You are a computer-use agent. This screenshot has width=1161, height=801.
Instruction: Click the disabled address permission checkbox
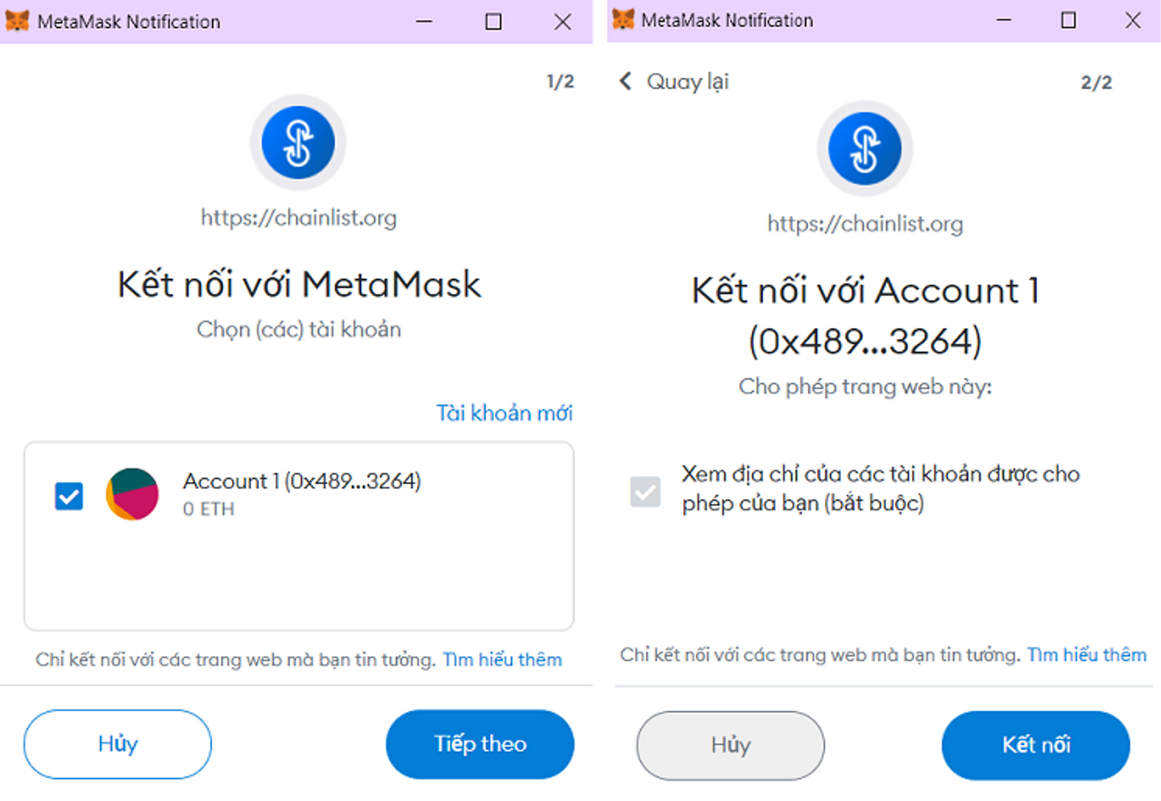(645, 491)
